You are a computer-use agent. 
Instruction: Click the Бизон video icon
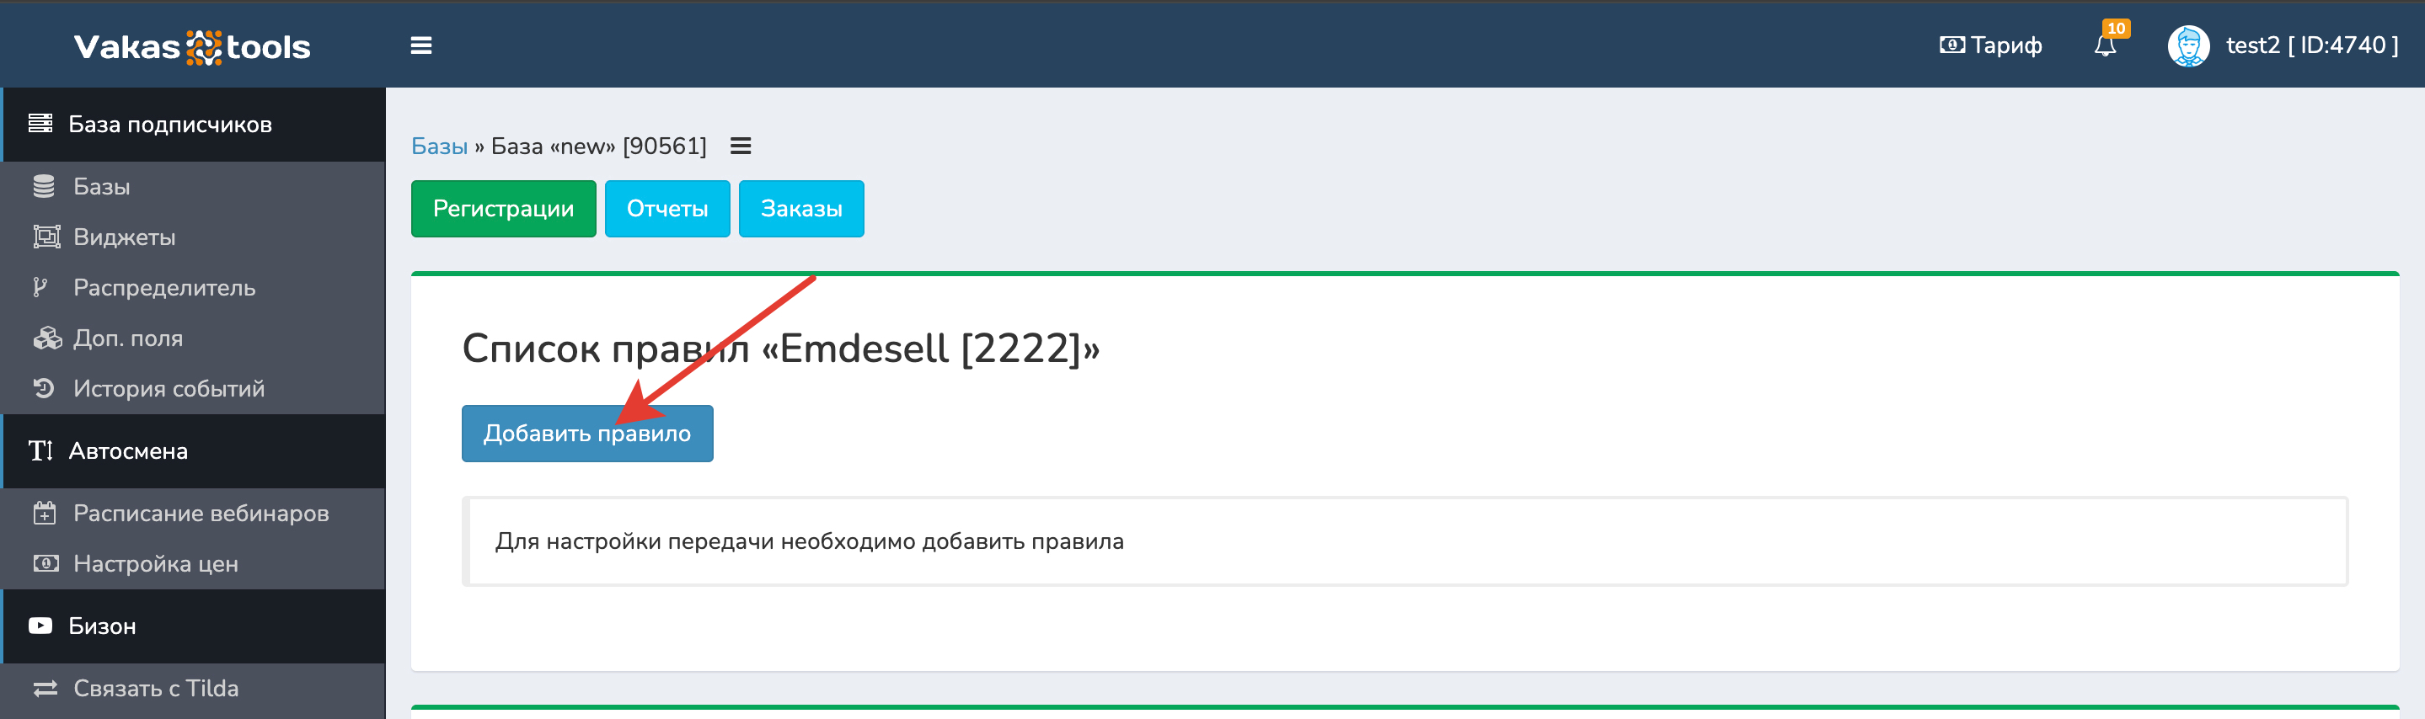40,626
